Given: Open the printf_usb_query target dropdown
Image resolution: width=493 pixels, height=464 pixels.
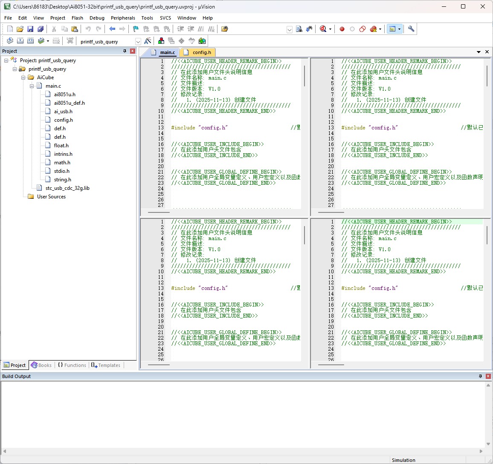Looking at the screenshot, I should click(138, 41).
